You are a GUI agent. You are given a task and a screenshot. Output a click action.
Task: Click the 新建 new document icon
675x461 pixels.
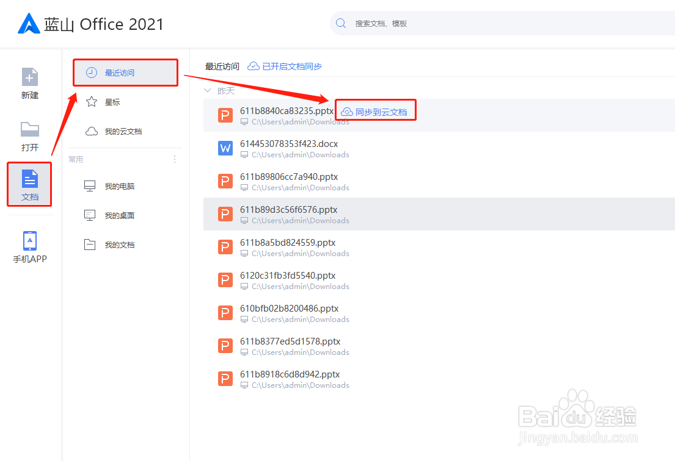click(x=30, y=77)
